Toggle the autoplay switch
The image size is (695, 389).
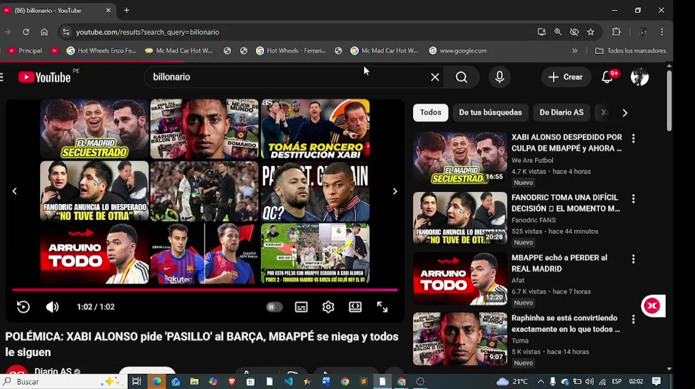274,307
